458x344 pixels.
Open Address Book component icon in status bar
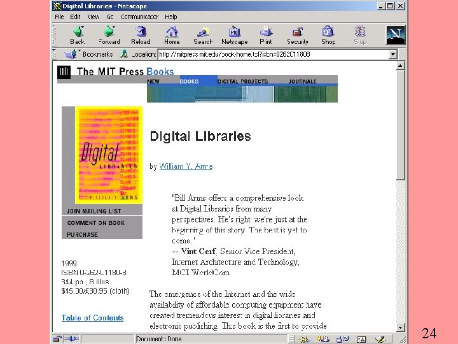point(361,340)
